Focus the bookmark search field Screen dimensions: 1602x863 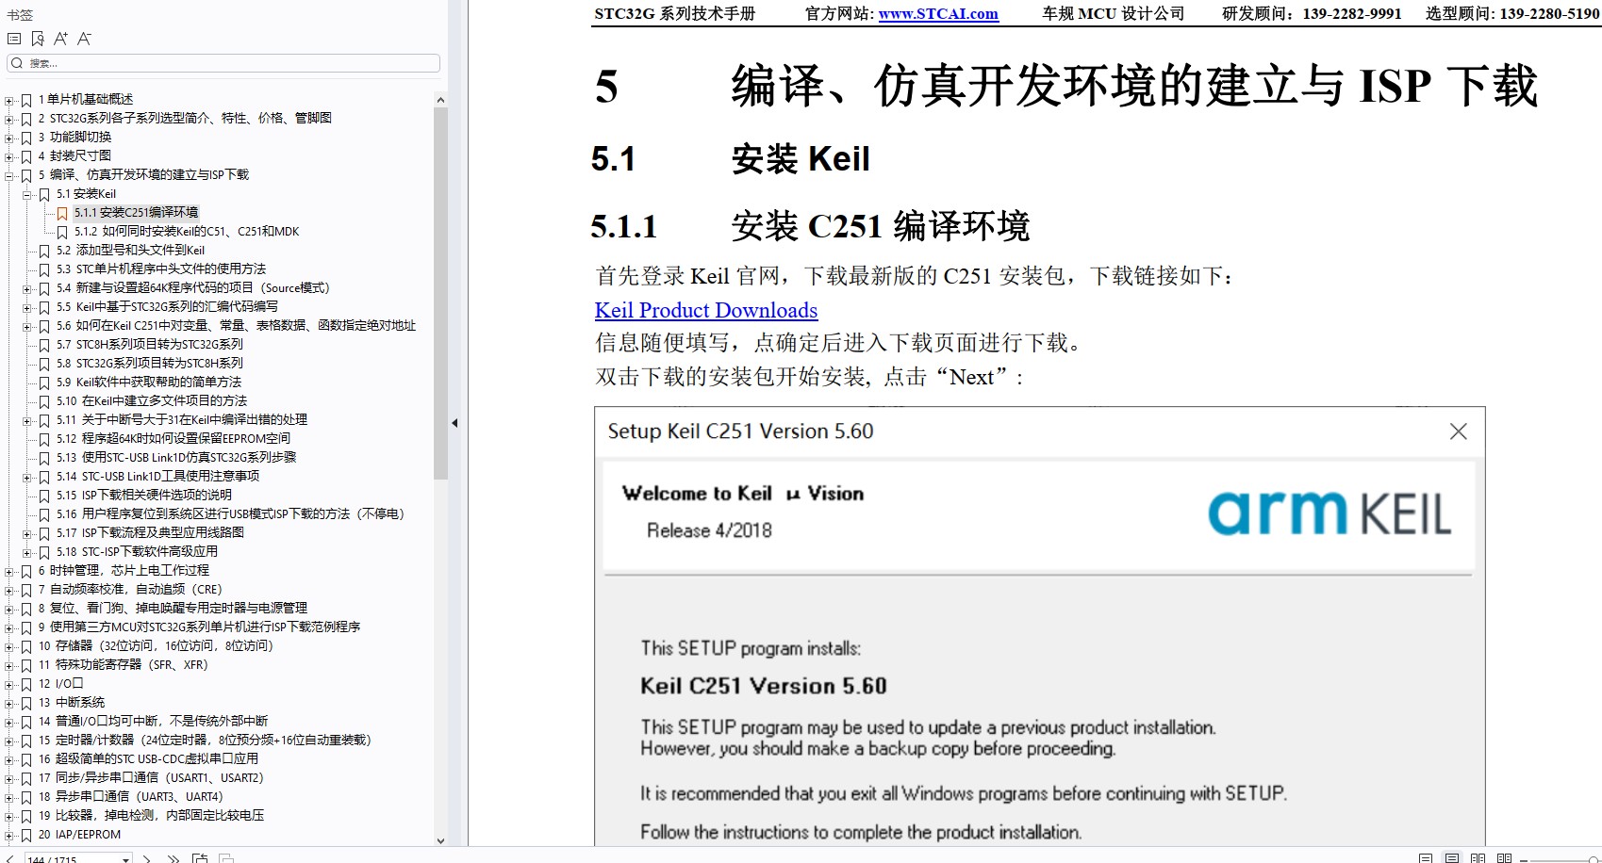[x=223, y=63]
